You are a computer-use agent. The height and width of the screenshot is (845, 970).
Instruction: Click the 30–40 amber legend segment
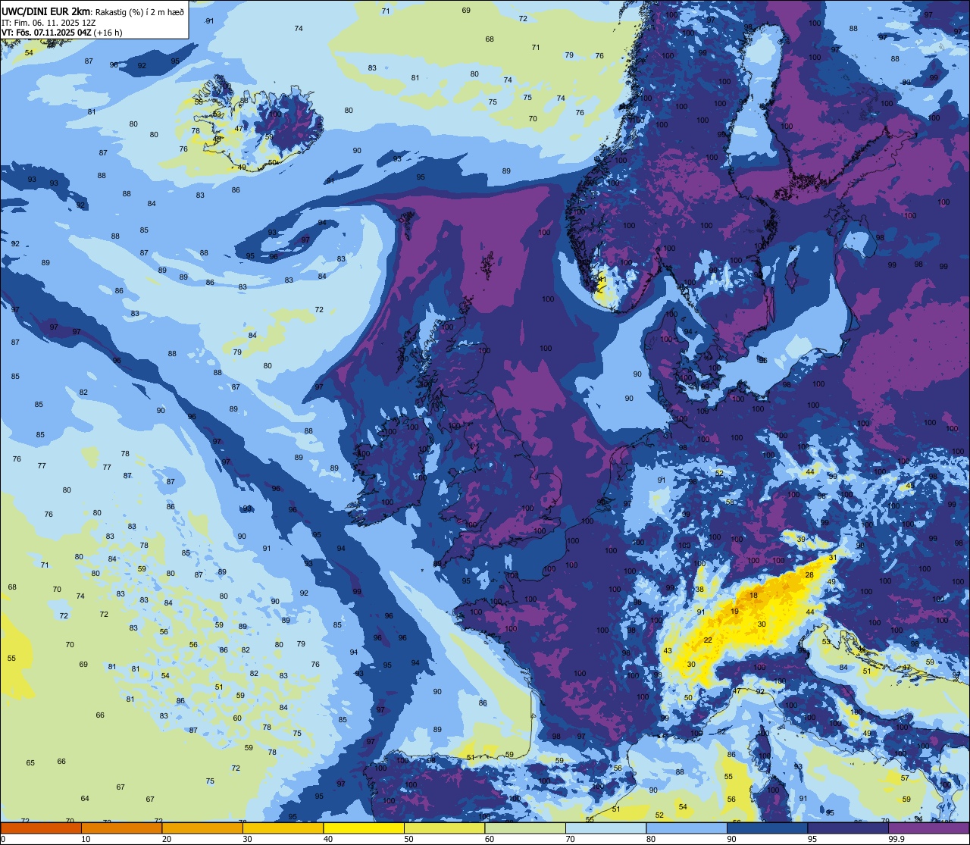click(283, 828)
